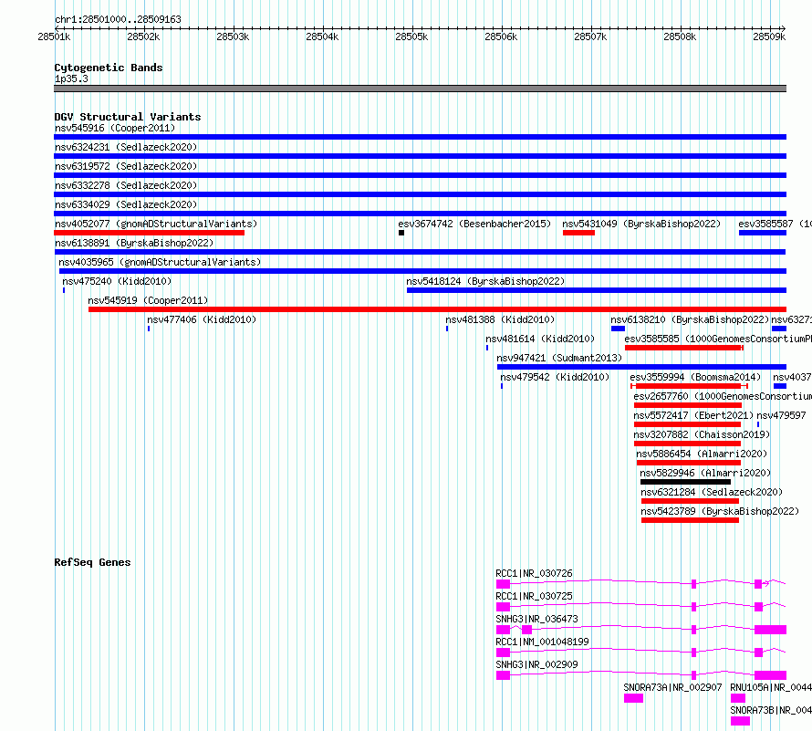Click the long red nsv545919 variant bar
812x731 pixels.
click(x=438, y=309)
